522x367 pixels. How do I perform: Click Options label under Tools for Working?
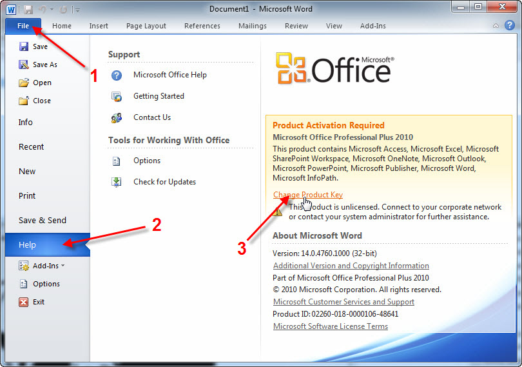147,161
